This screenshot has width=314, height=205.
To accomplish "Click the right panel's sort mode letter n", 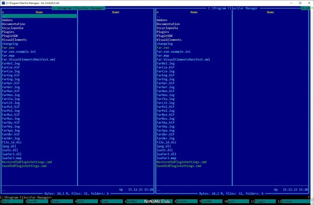I will click(158, 12).
